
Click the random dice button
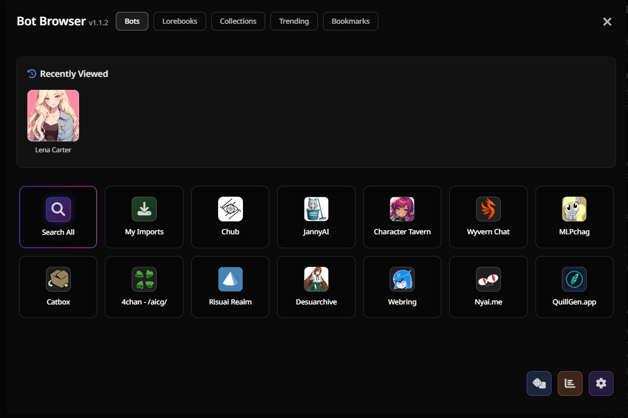click(x=539, y=383)
